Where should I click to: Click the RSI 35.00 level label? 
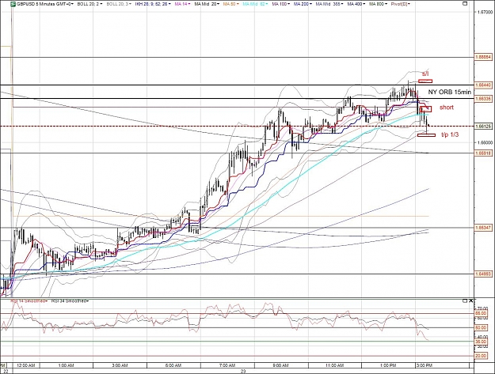481,342
